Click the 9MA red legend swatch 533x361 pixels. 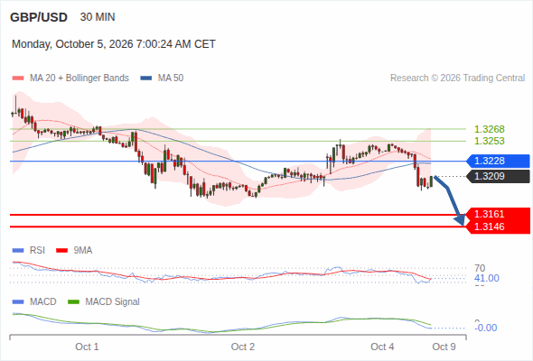(x=61, y=251)
